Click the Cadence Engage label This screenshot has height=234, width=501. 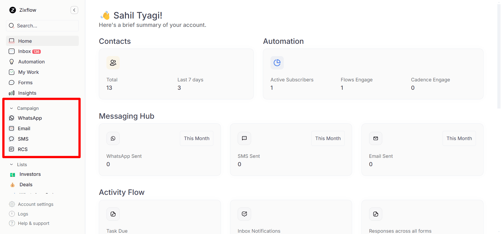(430, 80)
